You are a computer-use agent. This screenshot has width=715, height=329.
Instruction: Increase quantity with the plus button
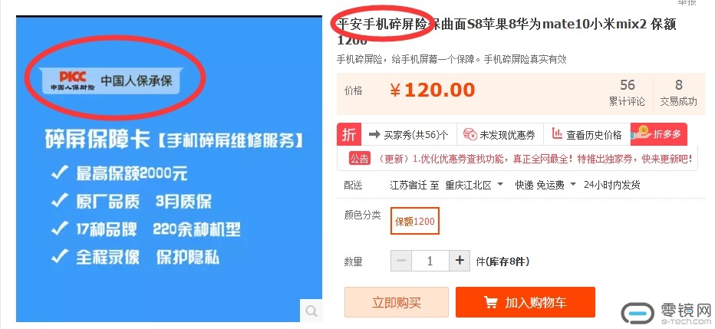460,261
